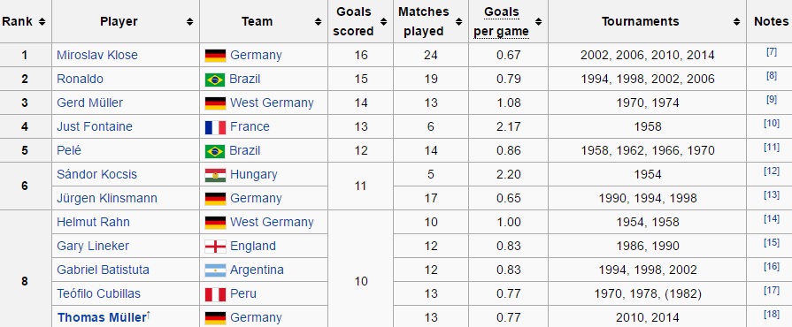Open Thomas Müller bold link
The image size is (792, 327).
[x=102, y=317]
